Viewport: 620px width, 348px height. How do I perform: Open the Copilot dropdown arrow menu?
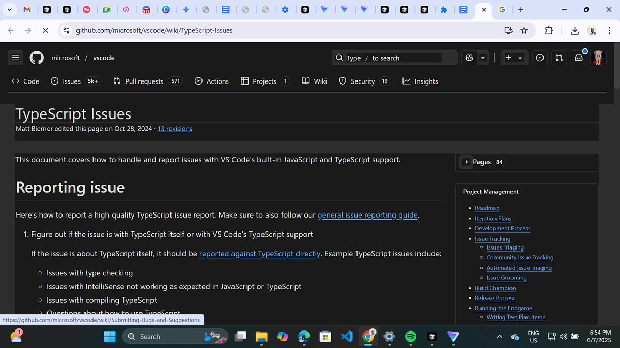483,58
